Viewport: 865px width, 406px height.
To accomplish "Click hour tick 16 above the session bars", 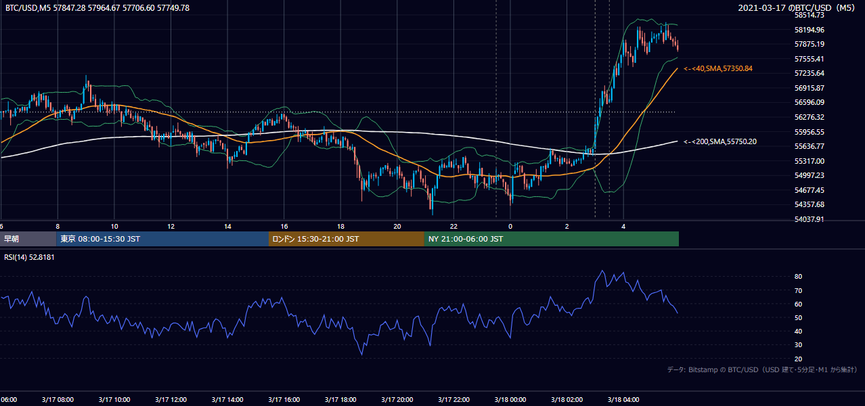I will pos(284,227).
